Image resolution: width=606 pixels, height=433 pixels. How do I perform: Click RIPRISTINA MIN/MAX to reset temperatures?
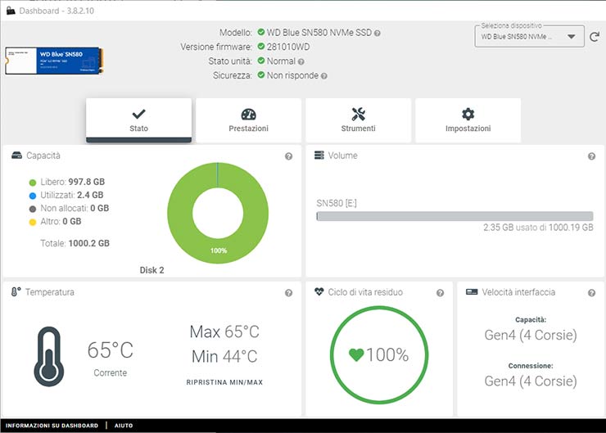pyautogui.click(x=224, y=382)
